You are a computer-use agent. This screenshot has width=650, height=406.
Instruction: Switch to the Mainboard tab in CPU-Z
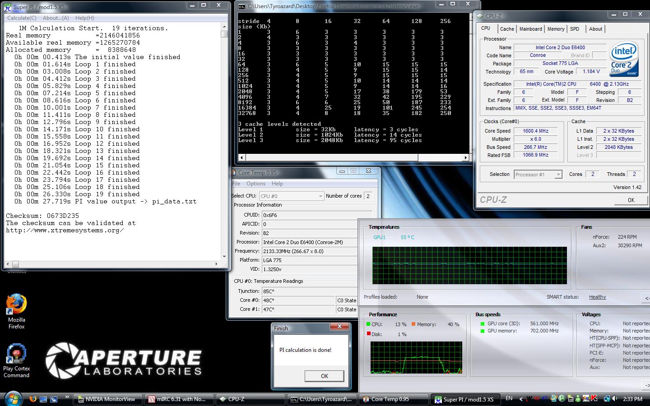click(530, 29)
